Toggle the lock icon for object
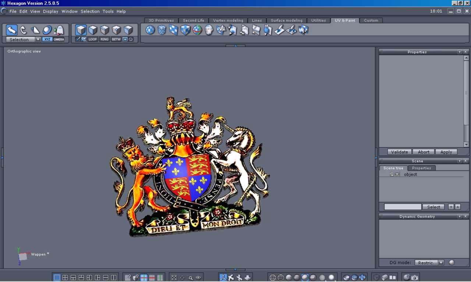Image resolution: width=471 pixels, height=282 pixels. [x=392, y=174]
